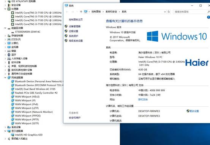The height and width of the screenshot is (145, 210).
Task: Select WAN Miniport (PPPOE)
Action: pos(28,116)
